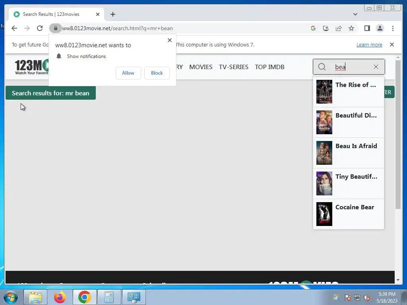This screenshot has height=305, width=407.
Task: Click the Beau Is Afraid poster
Action: tap(324, 153)
